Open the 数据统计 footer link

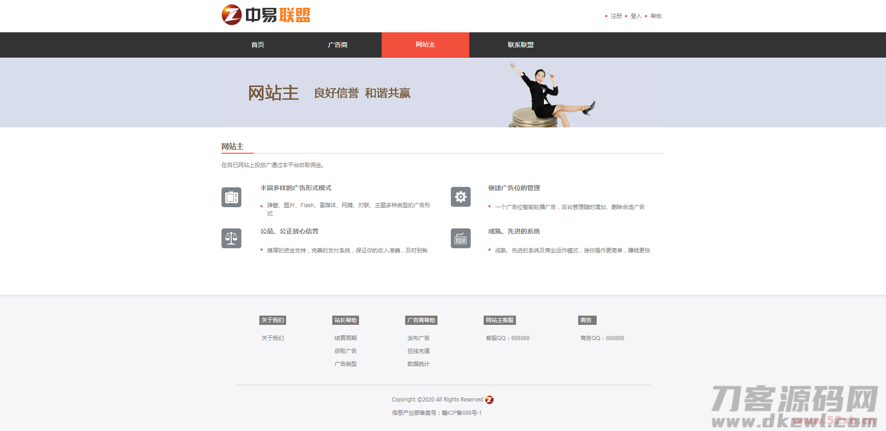(418, 364)
